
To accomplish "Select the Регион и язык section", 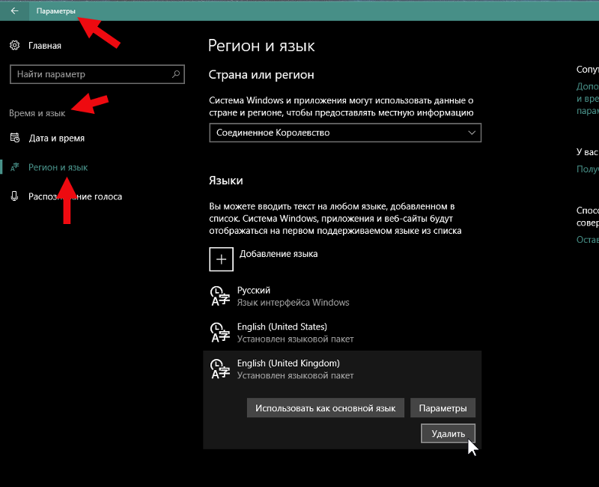I will [58, 167].
